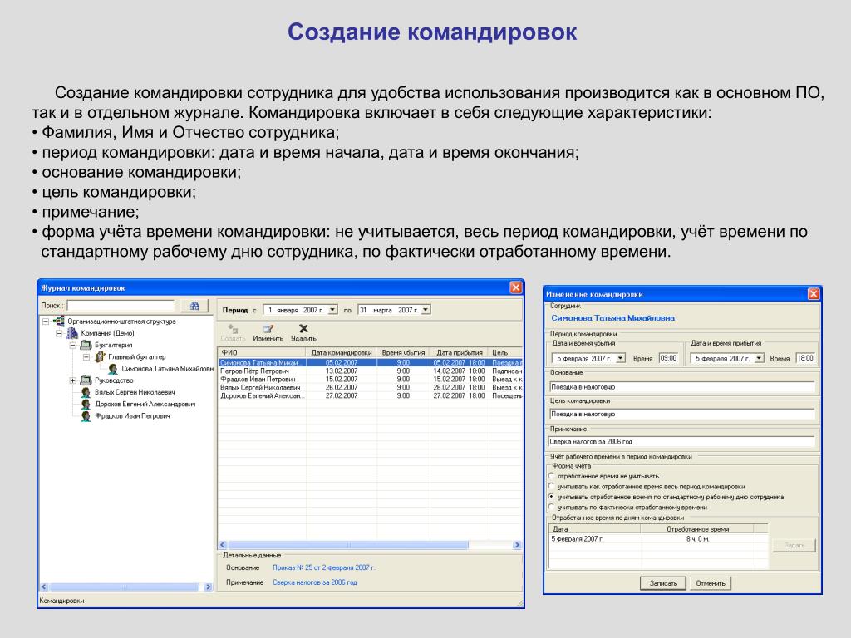Select tree item 'Дорохов Евгений Александрович'
Screen dimensions: 851x638
click(x=145, y=405)
